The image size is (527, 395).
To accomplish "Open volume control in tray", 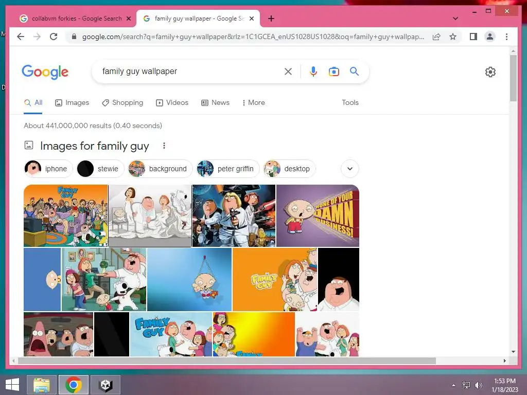I will (478, 385).
